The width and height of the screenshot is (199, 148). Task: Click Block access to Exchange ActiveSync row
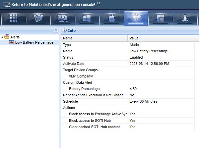[x=128, y=114]
